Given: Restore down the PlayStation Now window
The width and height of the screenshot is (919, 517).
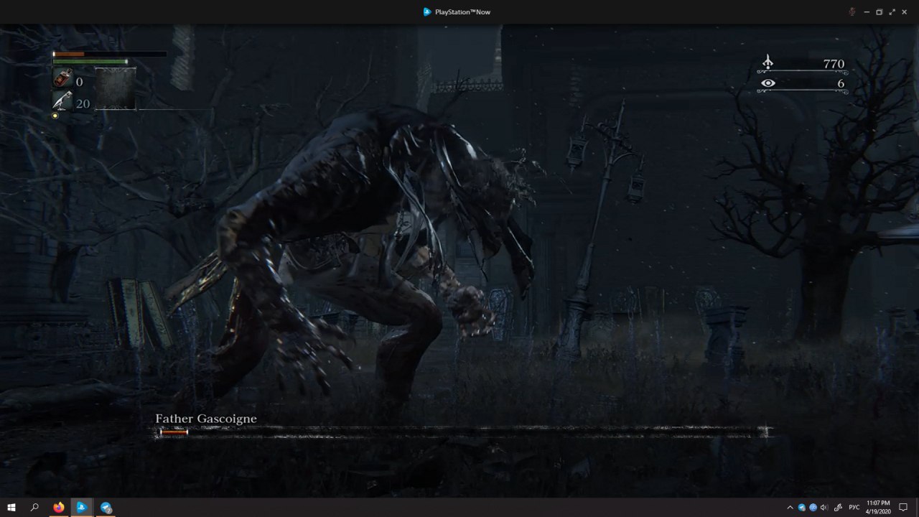Looking at the screenshot, I should [x=879, y=12].
